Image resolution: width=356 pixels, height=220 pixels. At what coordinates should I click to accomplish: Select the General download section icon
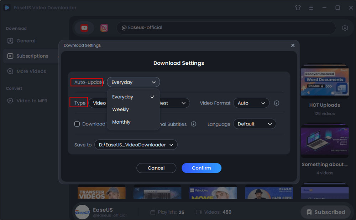11,41
